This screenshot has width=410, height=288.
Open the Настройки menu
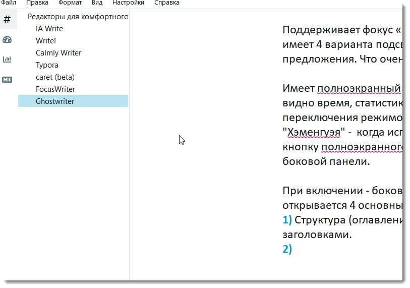click(x=128, y=3)
